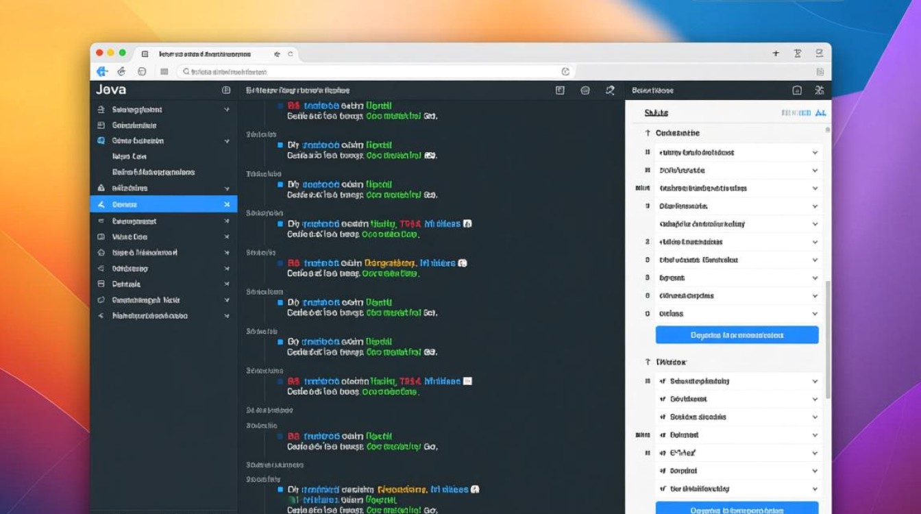The image size is (921, 514).
Task: Click the person search icon in main header
Action: [610, 90]
